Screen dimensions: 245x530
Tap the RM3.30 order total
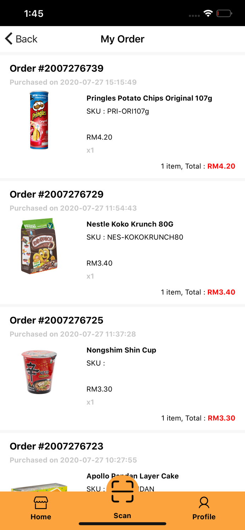coord(221,418)
